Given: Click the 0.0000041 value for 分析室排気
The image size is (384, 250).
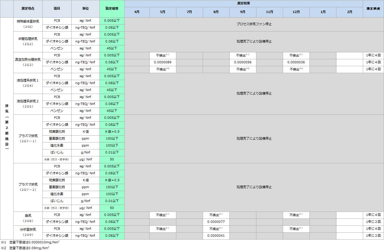Looking at the screenshot, I should click(x=216, y=236).
